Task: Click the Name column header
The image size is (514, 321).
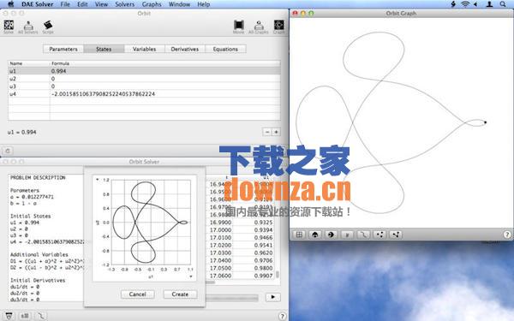Action: [29, 63]
